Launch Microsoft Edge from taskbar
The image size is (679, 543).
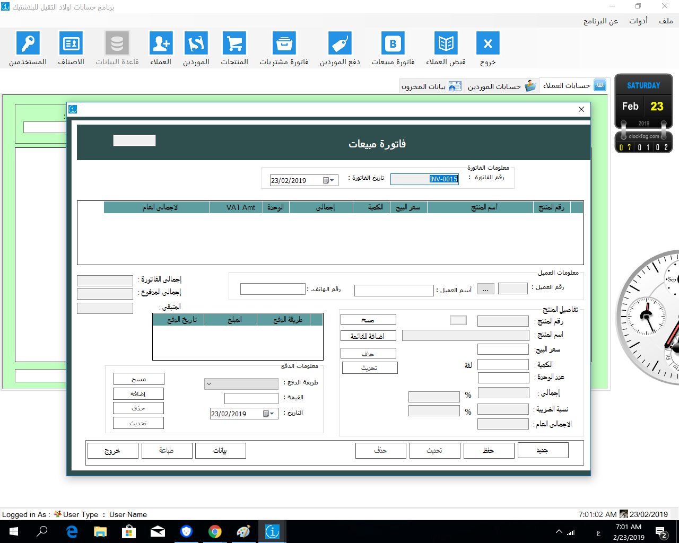coord(72,531)
